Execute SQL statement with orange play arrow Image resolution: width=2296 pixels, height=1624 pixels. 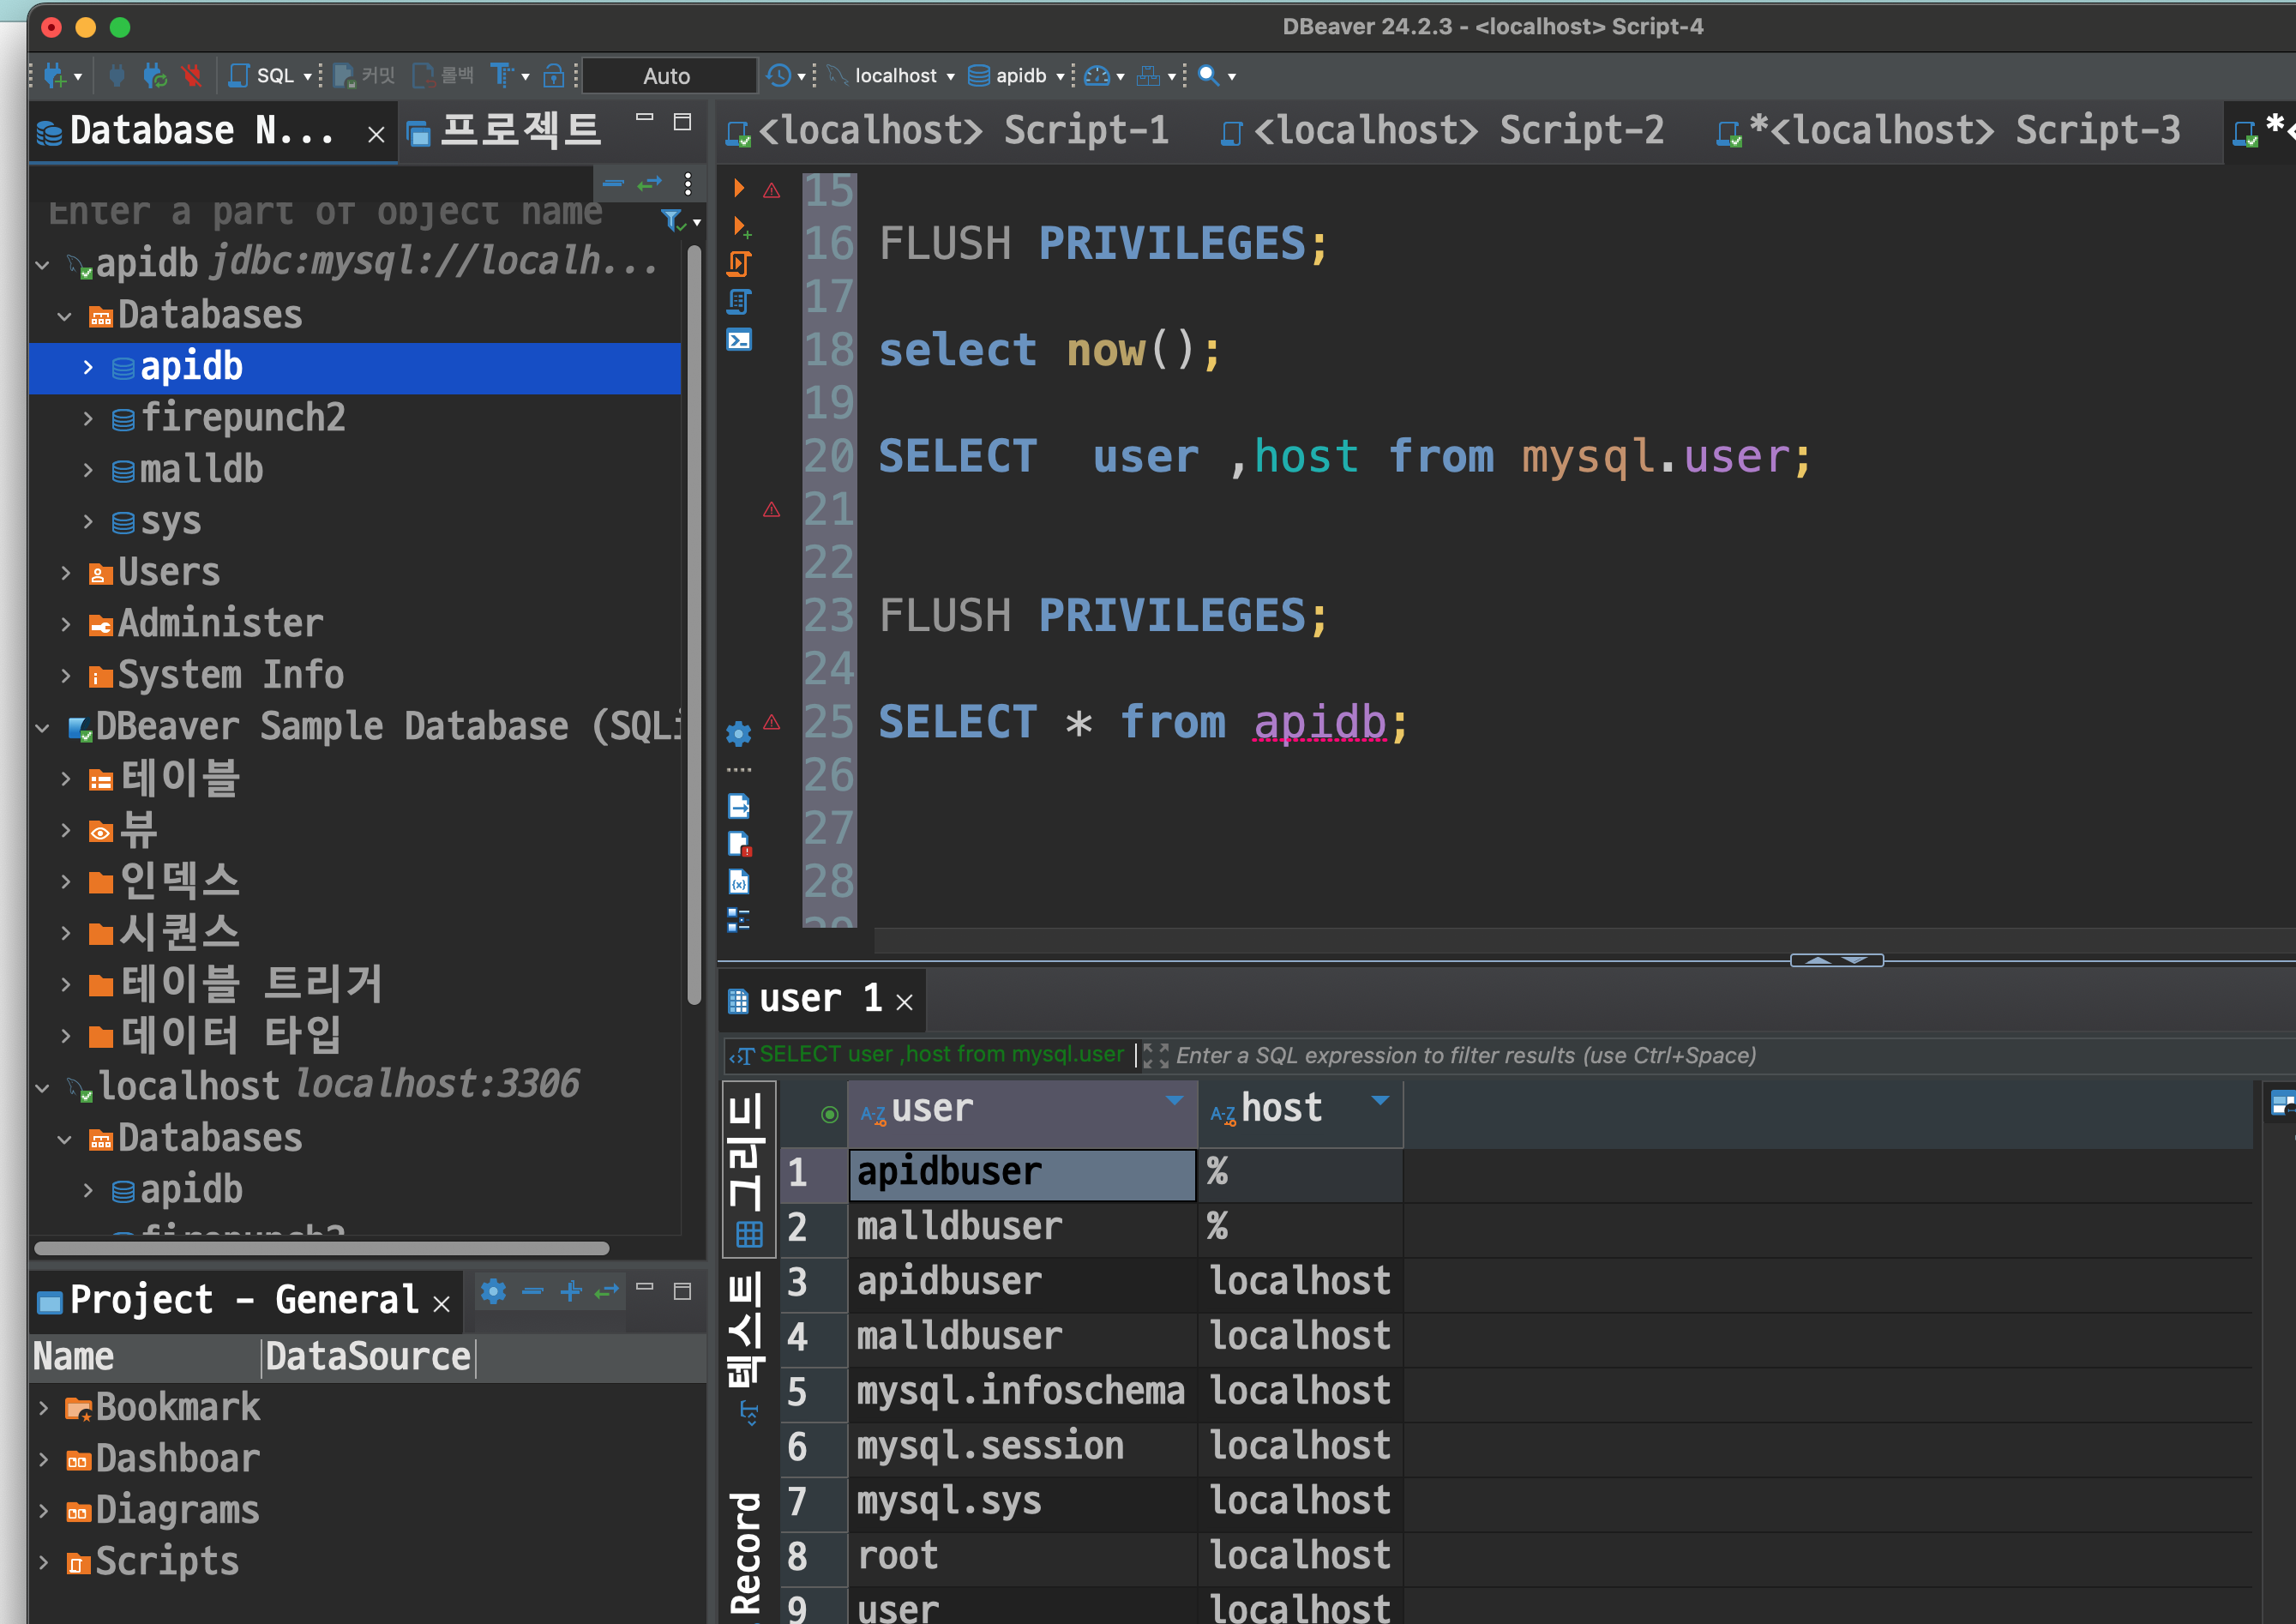pos(739,188)
